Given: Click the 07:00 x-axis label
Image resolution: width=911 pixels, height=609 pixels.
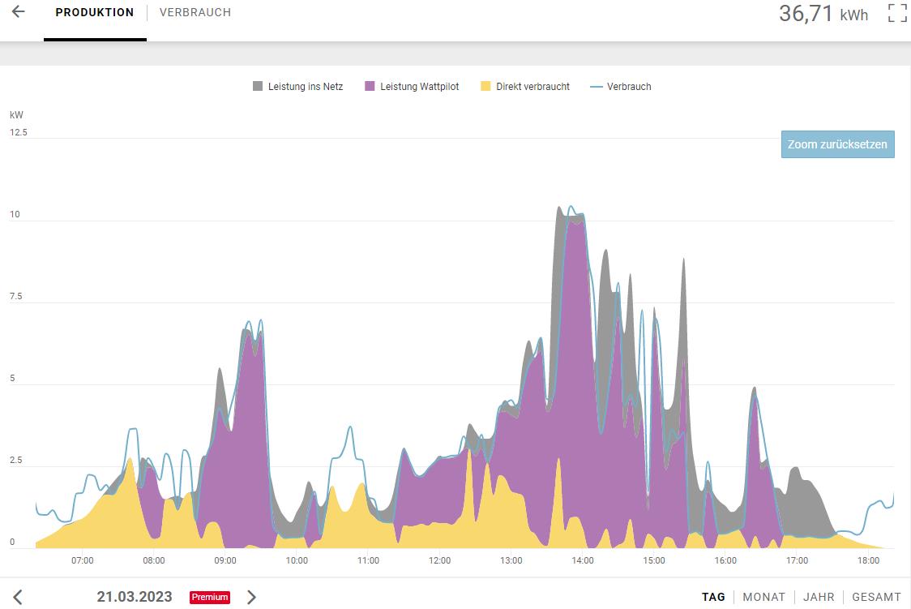Looking at the screenshot, I should tap(83, 560).
